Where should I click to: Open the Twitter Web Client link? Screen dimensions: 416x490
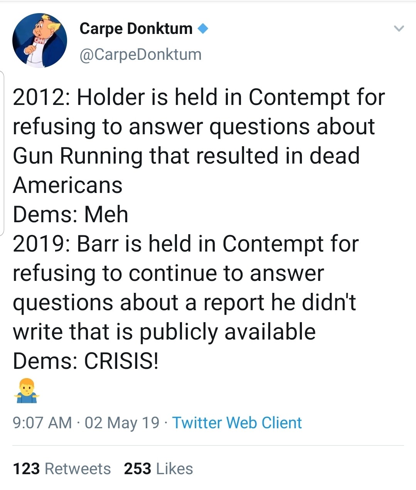point(237,423)
